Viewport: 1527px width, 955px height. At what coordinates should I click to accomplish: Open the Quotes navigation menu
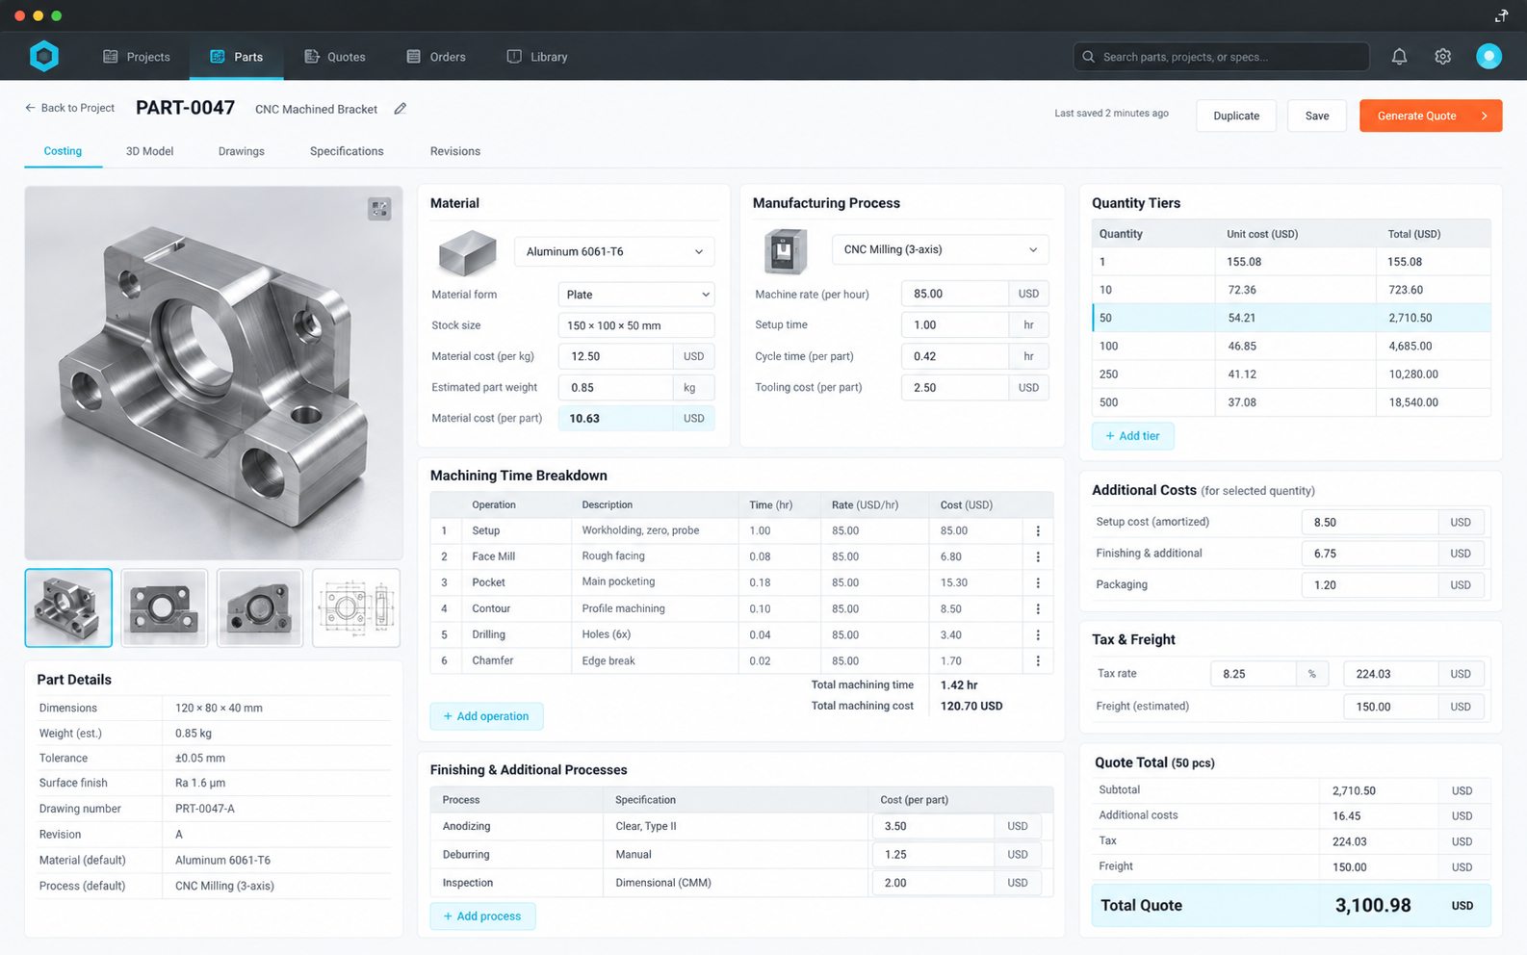pos(335,57)
